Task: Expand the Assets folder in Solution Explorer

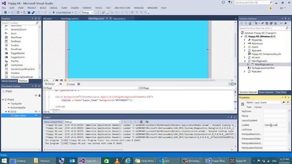Action: [245, 47]
